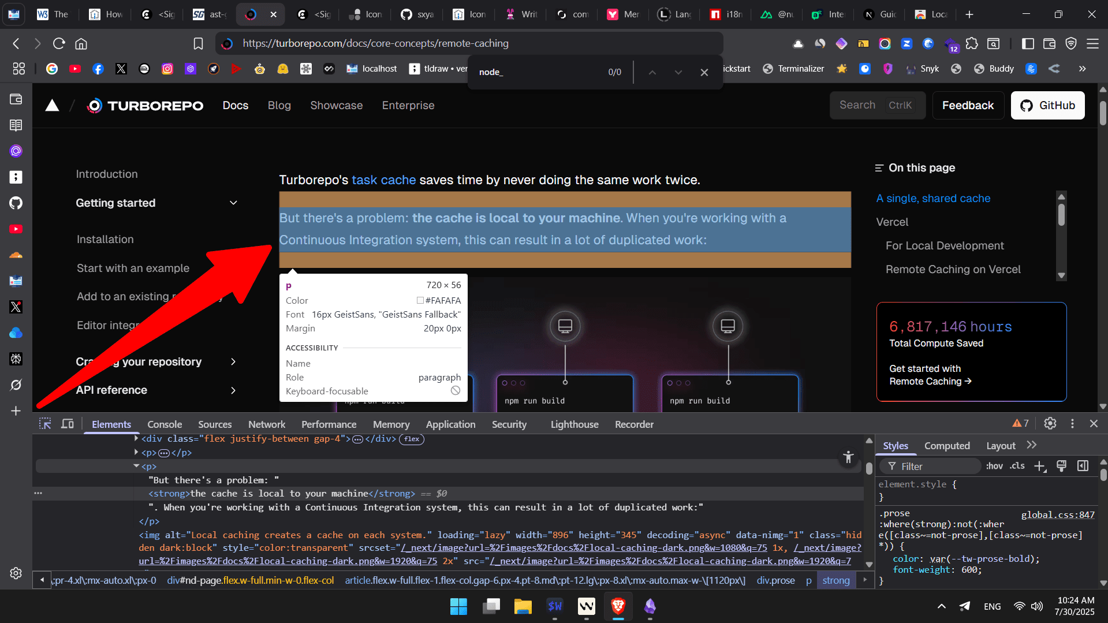The image size is (1108, 623).
Task: Select the GitHub icon in the left sidebar
Action: (16, 203)
